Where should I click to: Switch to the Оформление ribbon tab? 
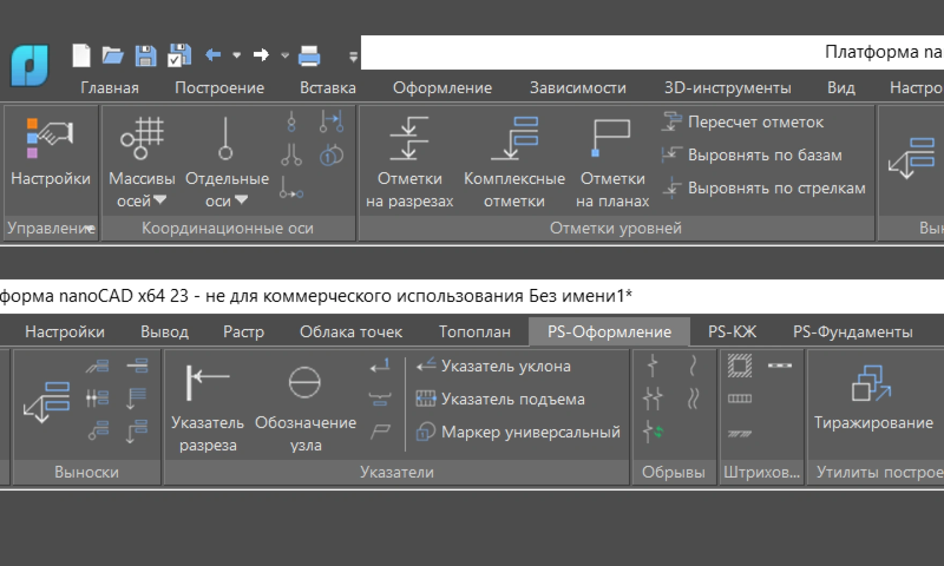pos(442,87)
